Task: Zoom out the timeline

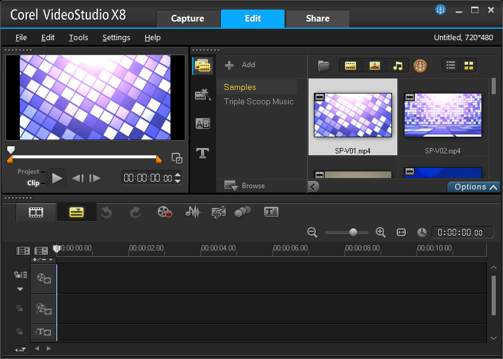Action: (x=312, y=232)
